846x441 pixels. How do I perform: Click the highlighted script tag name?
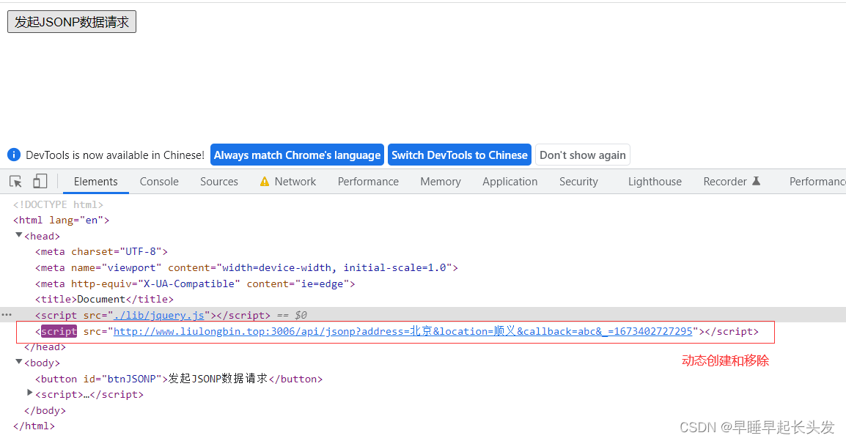click(x=59, y=331)
